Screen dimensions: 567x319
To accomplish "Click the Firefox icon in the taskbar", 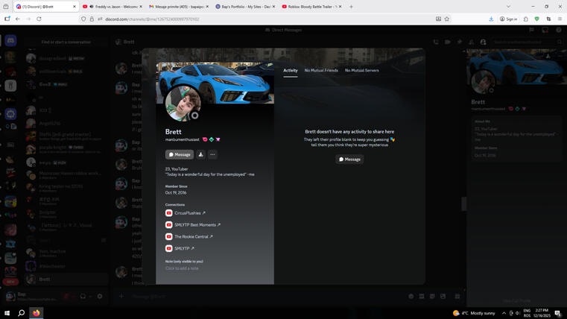I will (36, 313).
